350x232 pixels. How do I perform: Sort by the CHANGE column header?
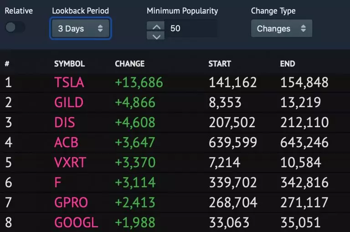tap(130, 64)
